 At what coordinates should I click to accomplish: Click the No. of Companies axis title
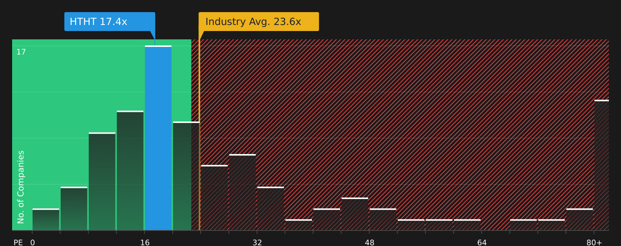pyautogui.click(x=21, y=187)
